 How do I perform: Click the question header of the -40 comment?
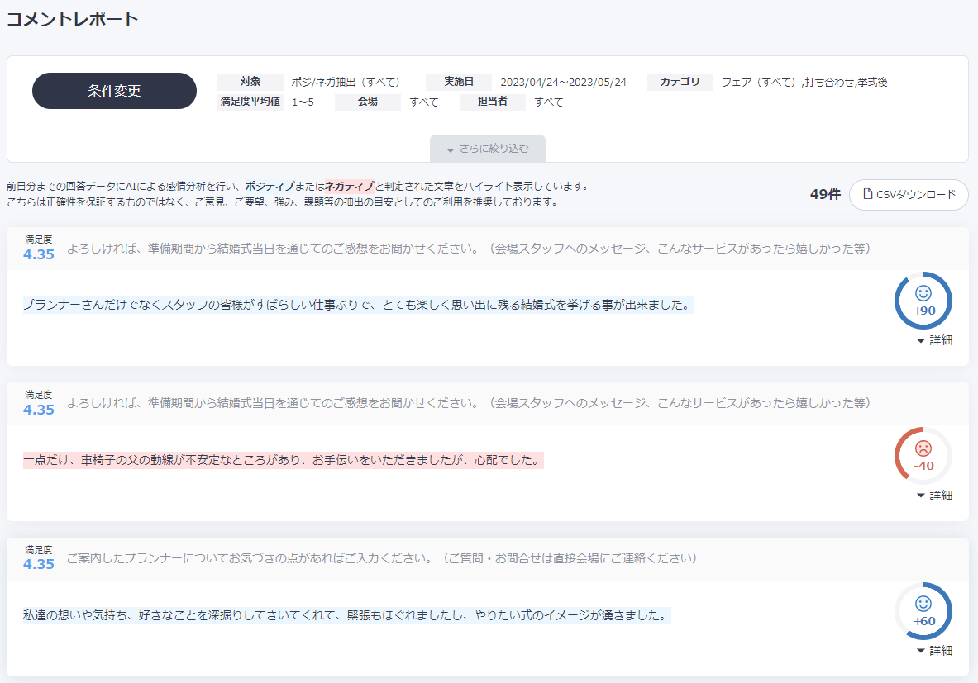[x=469, y=403]
